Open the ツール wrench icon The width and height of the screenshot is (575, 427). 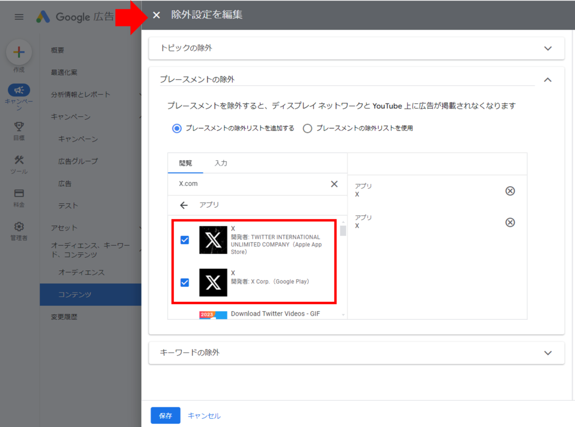click(19, 160)
